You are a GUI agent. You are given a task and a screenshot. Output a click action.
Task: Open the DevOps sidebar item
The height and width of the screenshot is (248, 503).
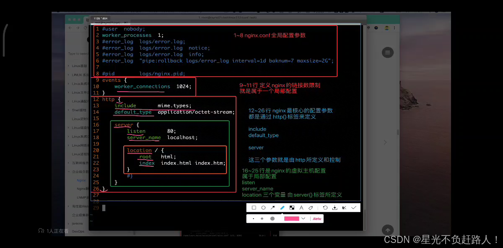point(78,231)
